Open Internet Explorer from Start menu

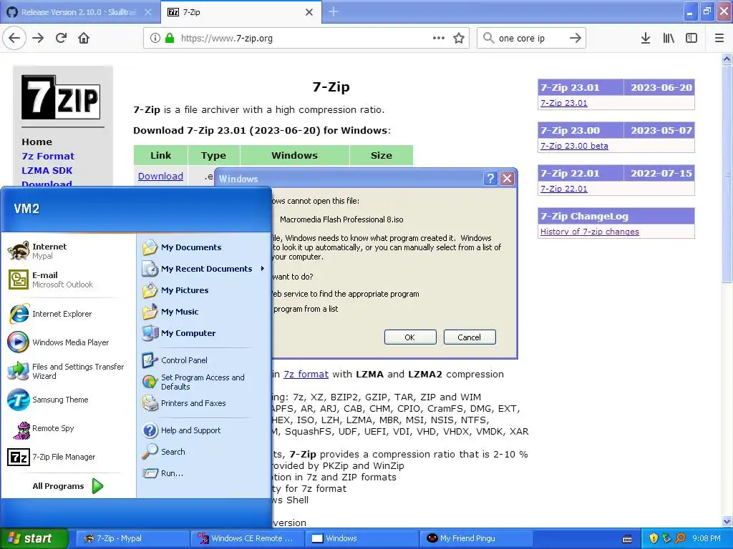pos(51,314)
